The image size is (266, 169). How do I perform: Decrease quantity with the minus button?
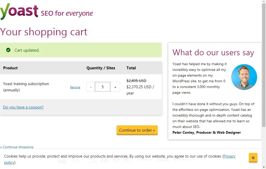click(x=91, y=87)
